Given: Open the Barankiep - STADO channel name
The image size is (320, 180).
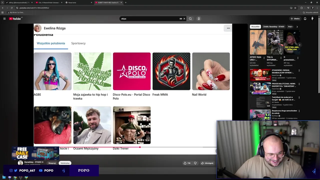Looking at the screenshot, I should click(x=33, y=162).
